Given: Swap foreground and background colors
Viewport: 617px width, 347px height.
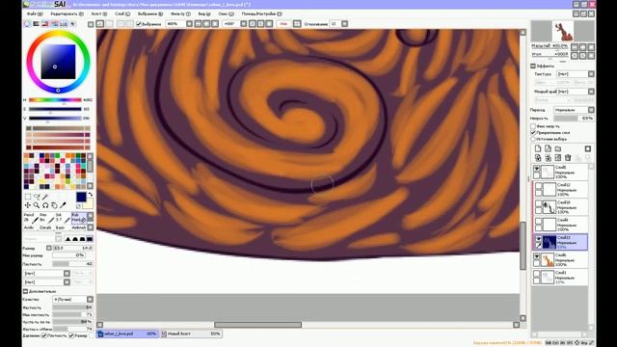Looking at the screenshot, I should [90, 195].
